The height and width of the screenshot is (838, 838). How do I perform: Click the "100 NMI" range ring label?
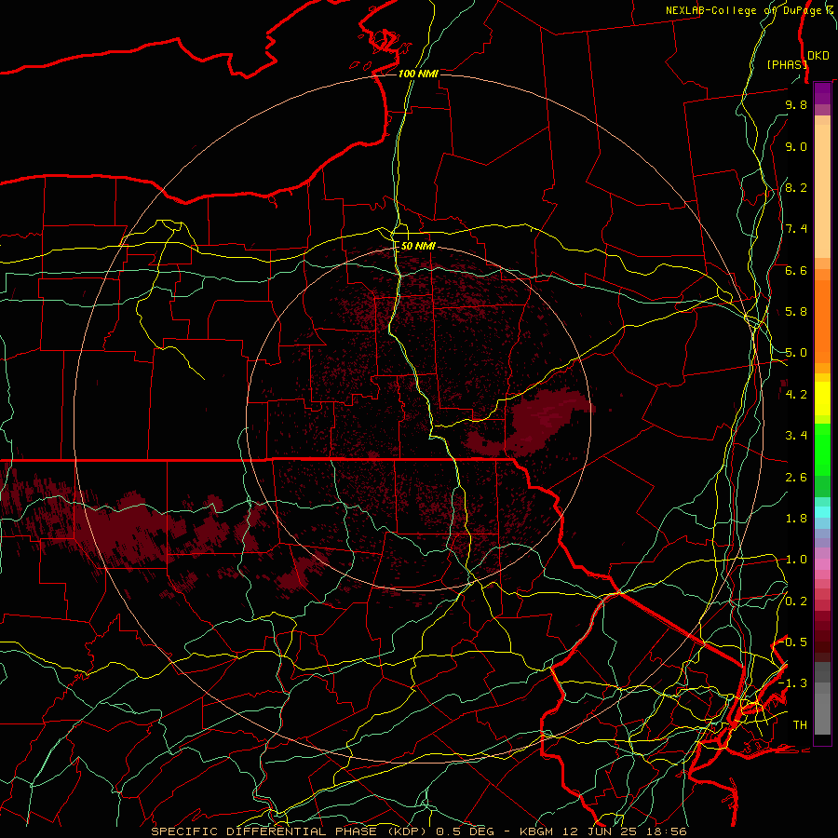tap(418, 74)
